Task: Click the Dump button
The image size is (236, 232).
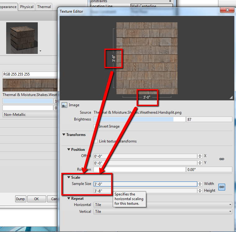Action: click(20, 199)
